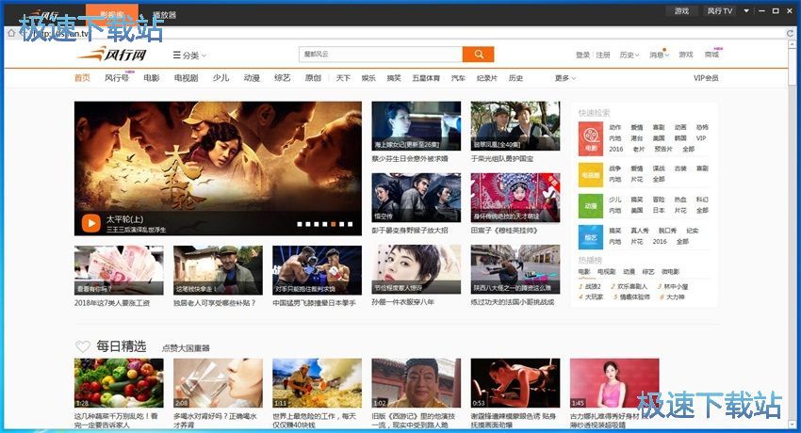Image resolution: width=801 pixels, height=433 pixels.
Task: Open 战狼2 in the 热播榜 list
Action: 593,286
